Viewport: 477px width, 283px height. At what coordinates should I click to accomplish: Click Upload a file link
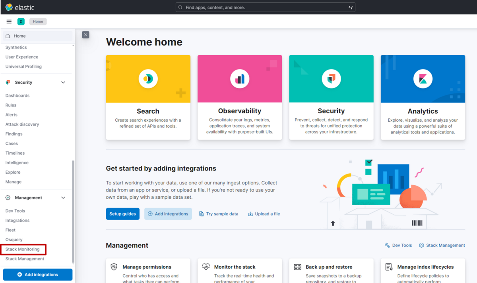tap(268, 214)
